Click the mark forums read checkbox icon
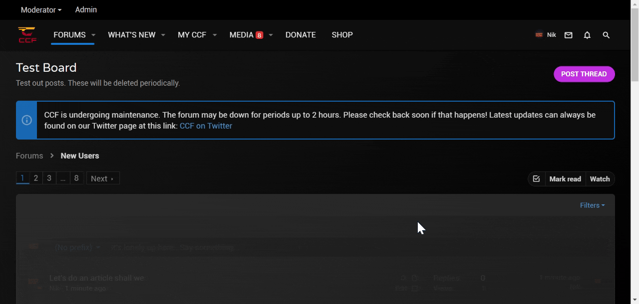 tap(536, 179)
